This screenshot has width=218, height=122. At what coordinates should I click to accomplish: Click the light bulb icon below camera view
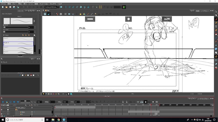(44, 94)
